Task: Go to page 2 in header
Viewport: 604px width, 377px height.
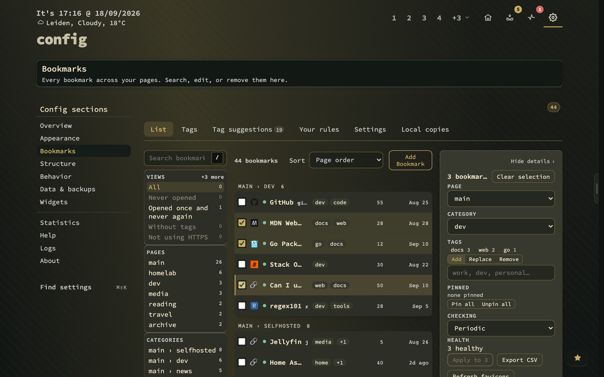Action: [409, 18]
